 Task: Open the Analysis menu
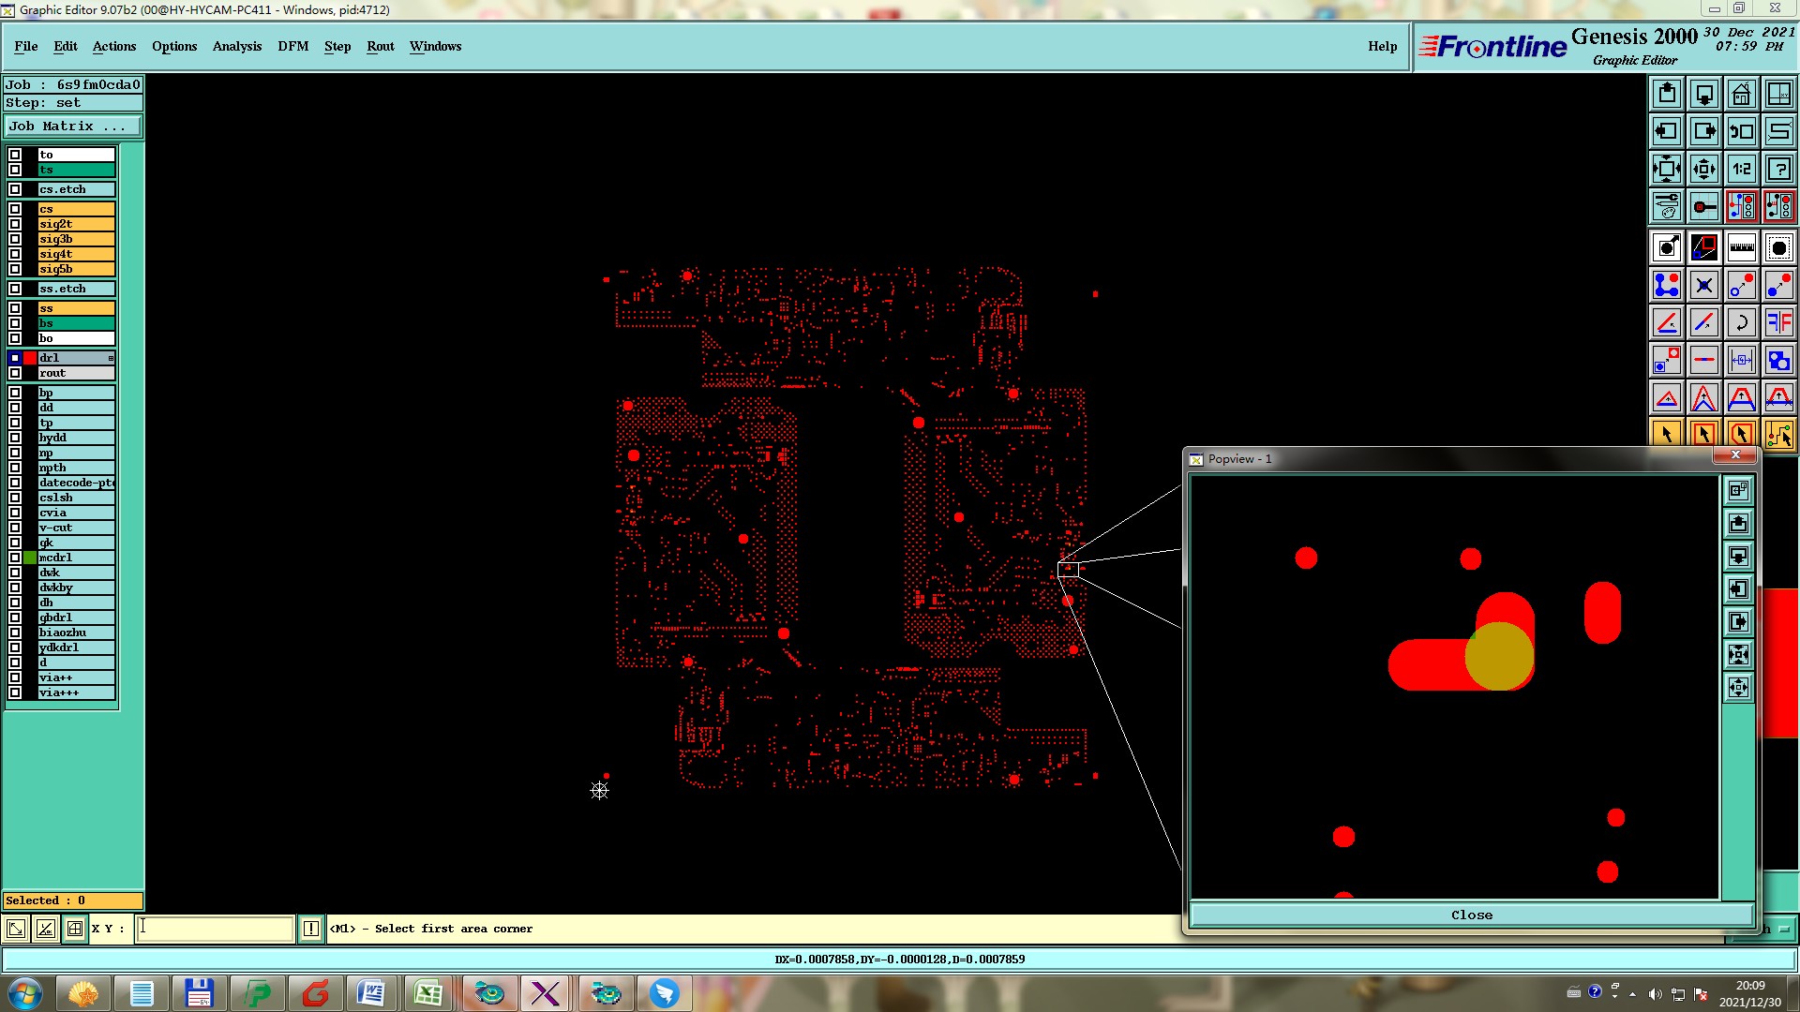click(x=236, y=46)
